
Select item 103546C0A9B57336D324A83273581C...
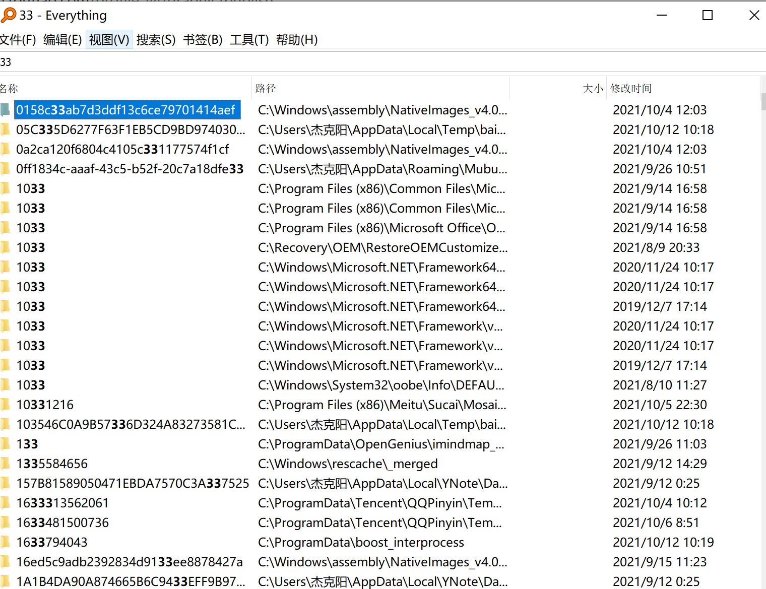point(131,424)
